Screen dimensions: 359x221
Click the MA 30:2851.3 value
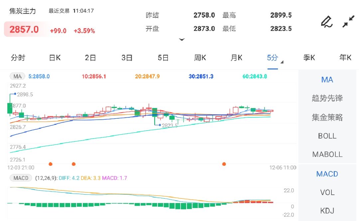201,76
